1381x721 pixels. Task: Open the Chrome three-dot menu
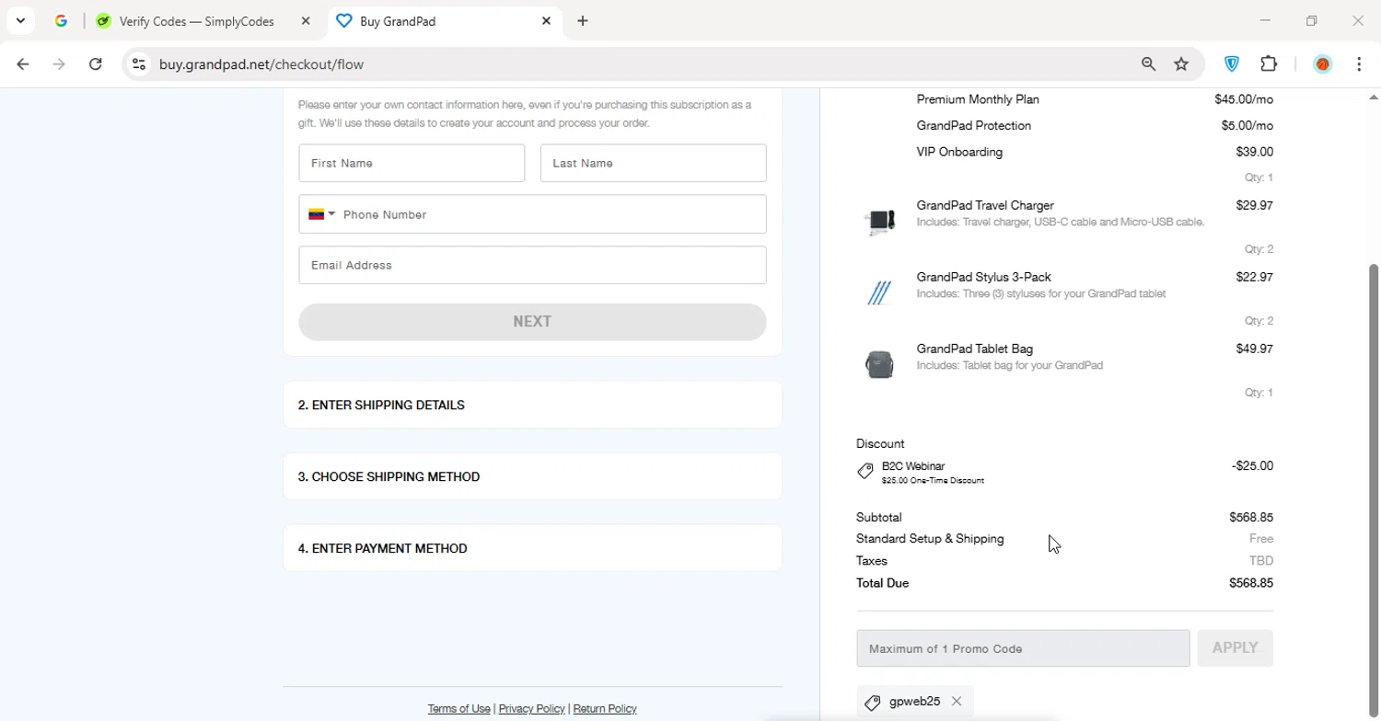[1359, 64]
